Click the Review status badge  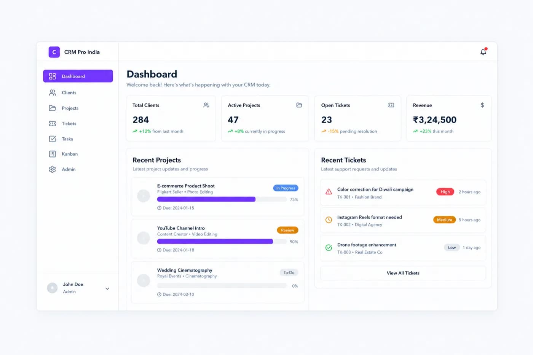coord(287,230)
